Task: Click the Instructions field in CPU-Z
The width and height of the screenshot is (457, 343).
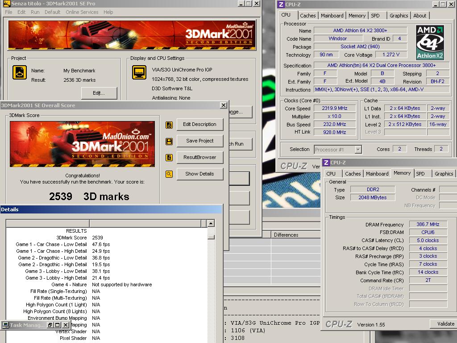Action: point(382,89)
